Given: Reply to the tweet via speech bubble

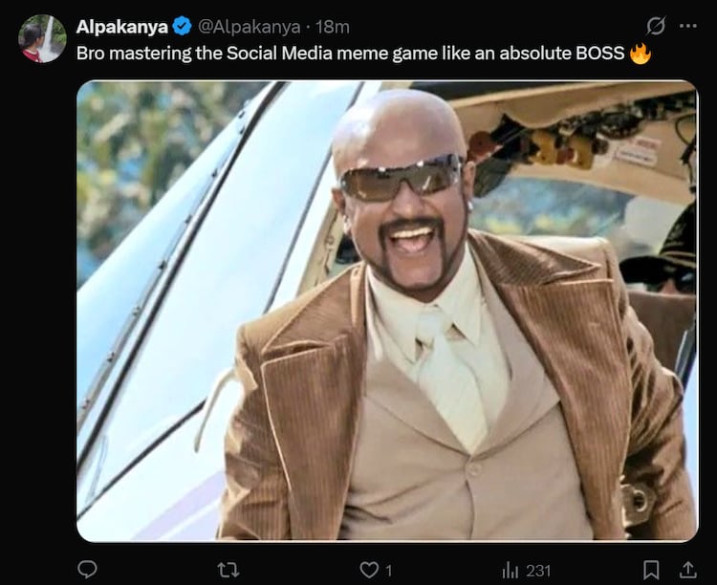Looking at the screenshot, I should [87, 570].
